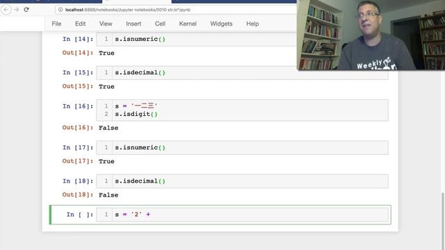
Task: Open the Insert menu
Action: (133, 24)
